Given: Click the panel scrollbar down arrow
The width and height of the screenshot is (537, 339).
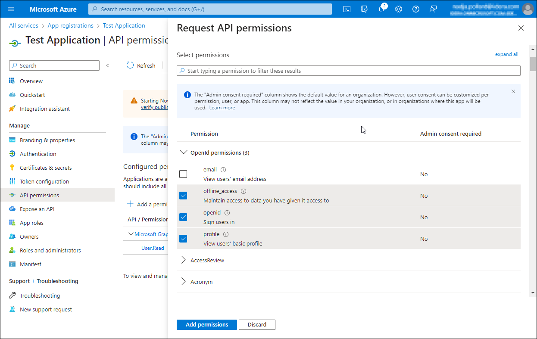Looking at the screenshot, I should (533, 292).
